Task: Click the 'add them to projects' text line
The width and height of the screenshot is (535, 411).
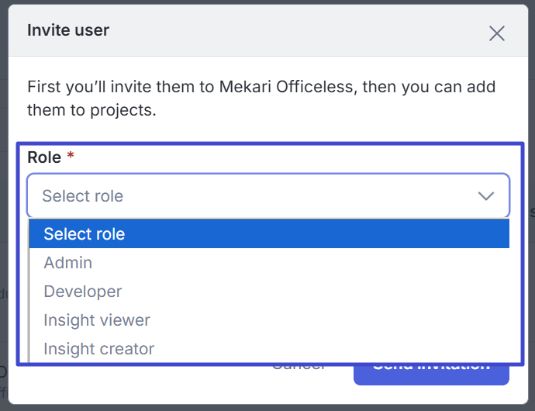Action: coord(91,110)
